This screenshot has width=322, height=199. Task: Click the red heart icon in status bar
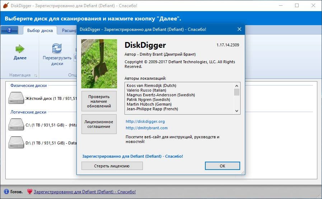tap(29, 191)
